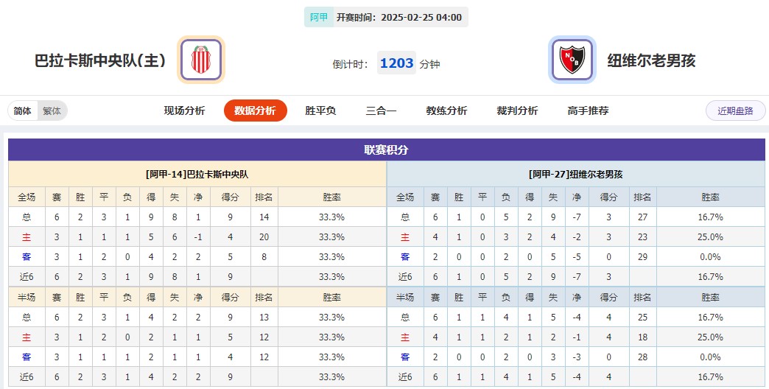The width and height of the screenshot is (769, 389).
Task: Click the [阿甲-27]纽维尔老男孩 table header
Action: coord(576,175)
